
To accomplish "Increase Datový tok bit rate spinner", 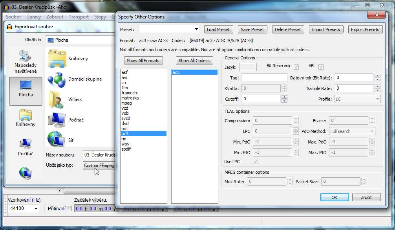I will (x=377, y=76).
